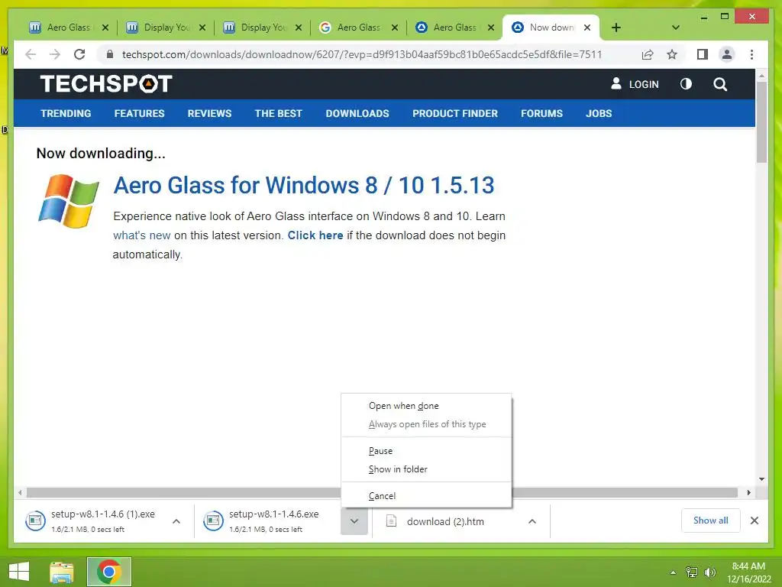782x587 pixels.
Task: Open the PRODUCT FINDER nav item
Action: pos(455,113)
